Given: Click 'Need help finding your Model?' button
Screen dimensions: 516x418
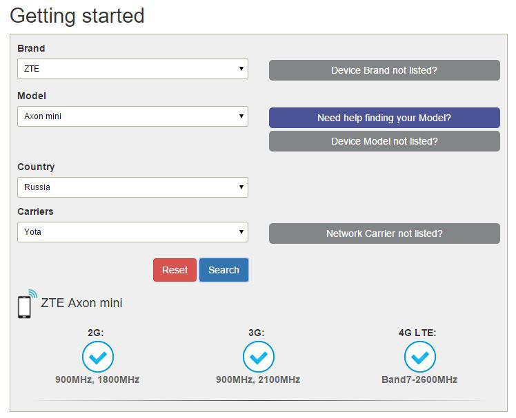Looking at the screenshot, I should 384,118.
